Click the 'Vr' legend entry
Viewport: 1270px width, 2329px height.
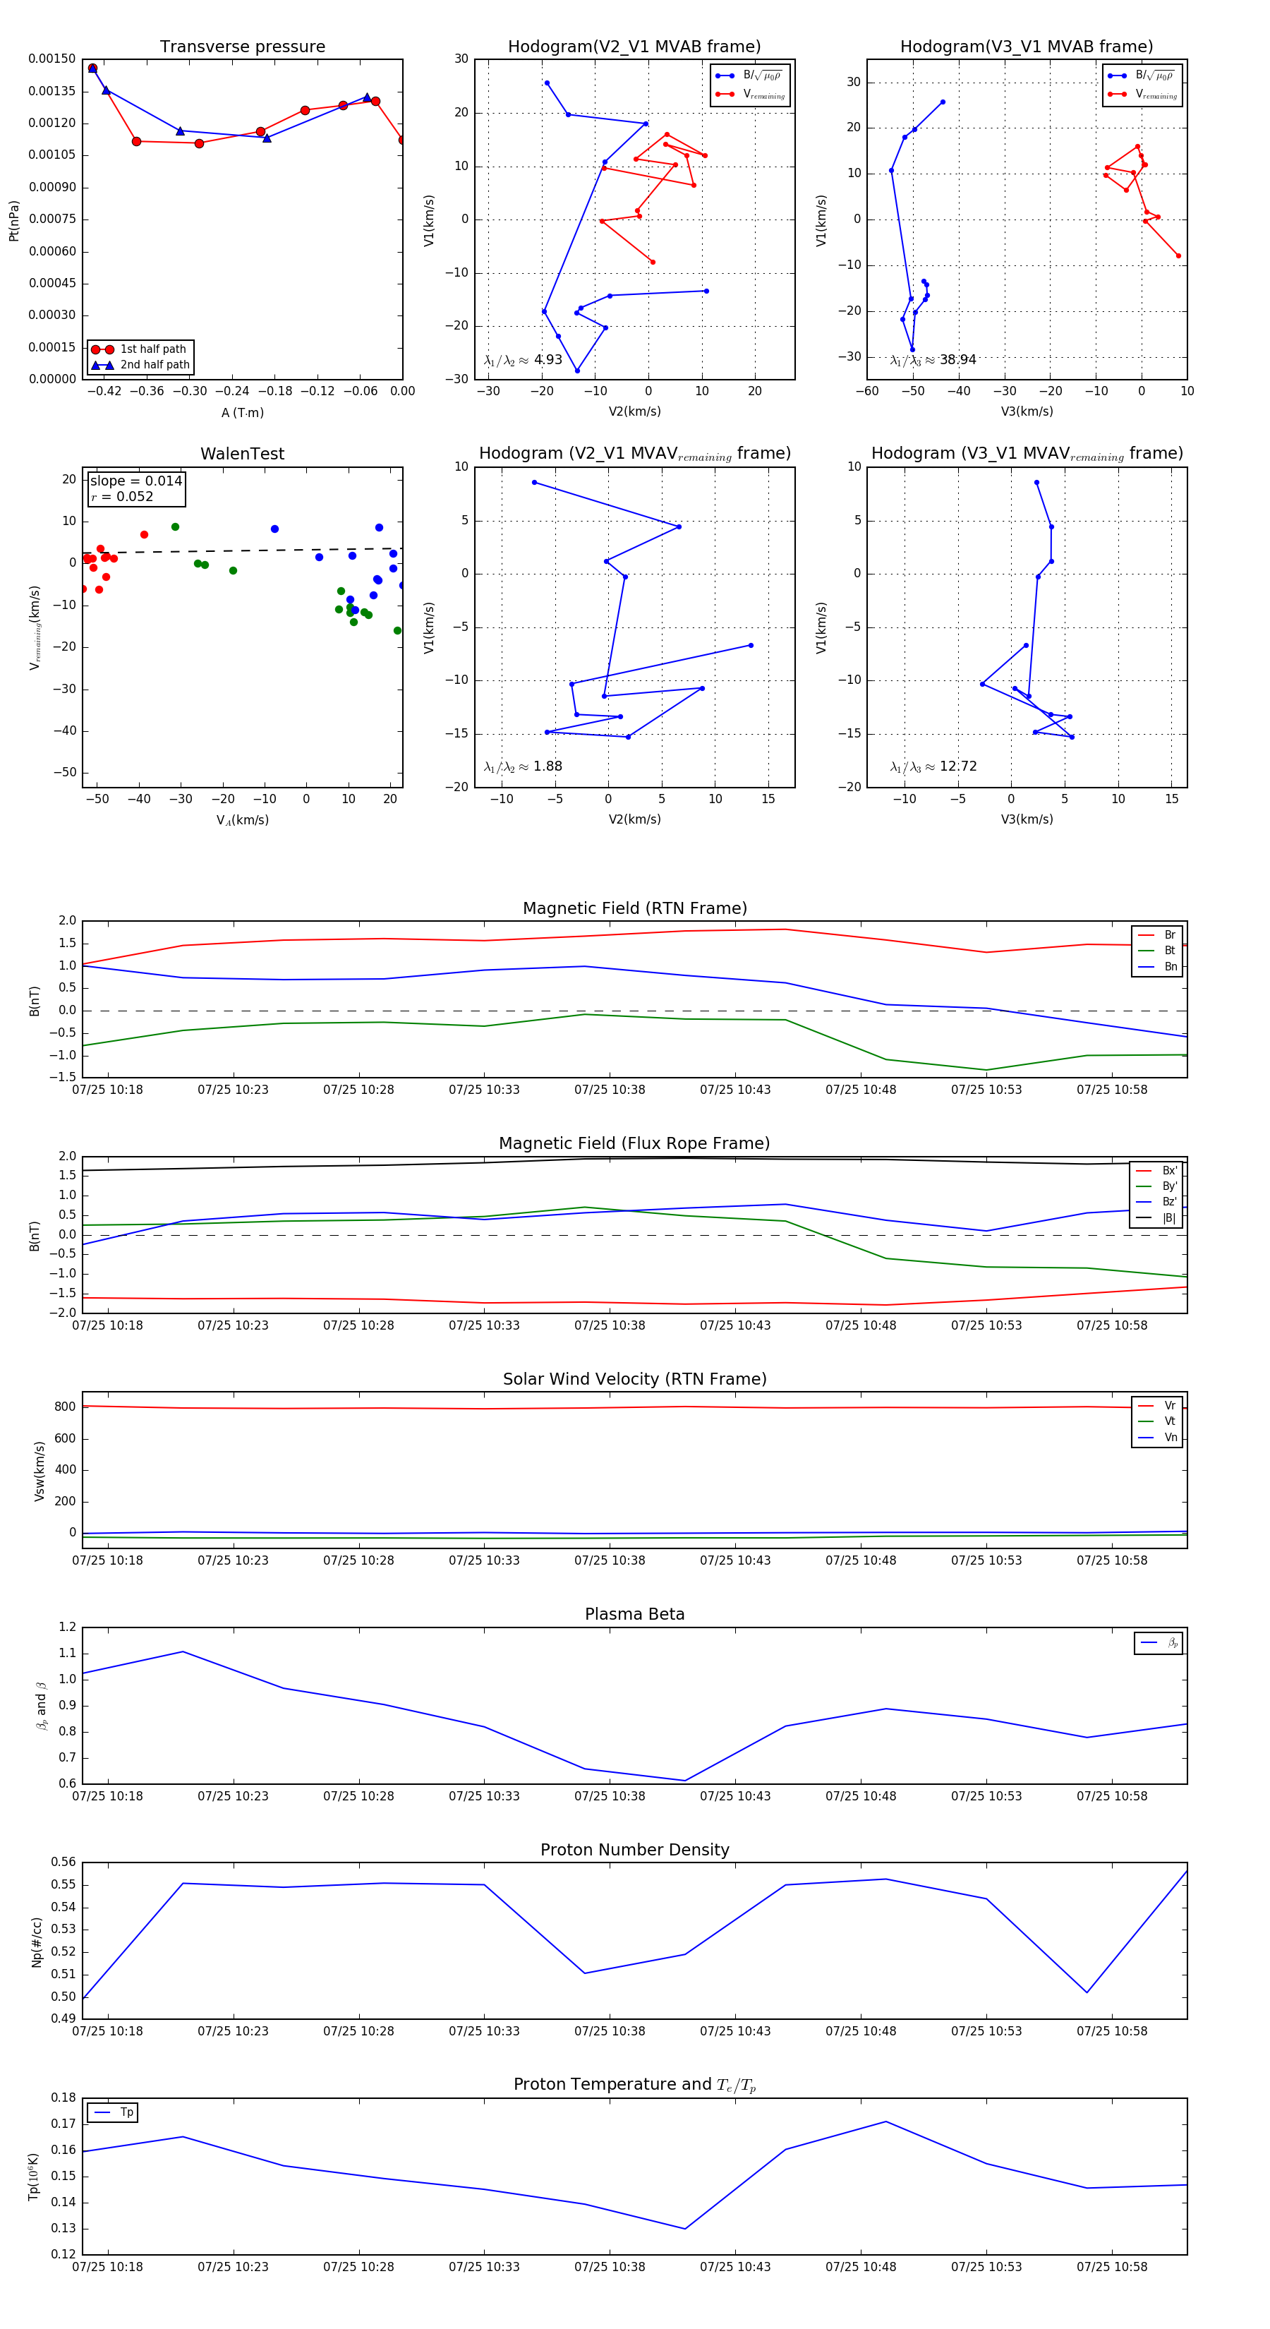[1157, 1406]
